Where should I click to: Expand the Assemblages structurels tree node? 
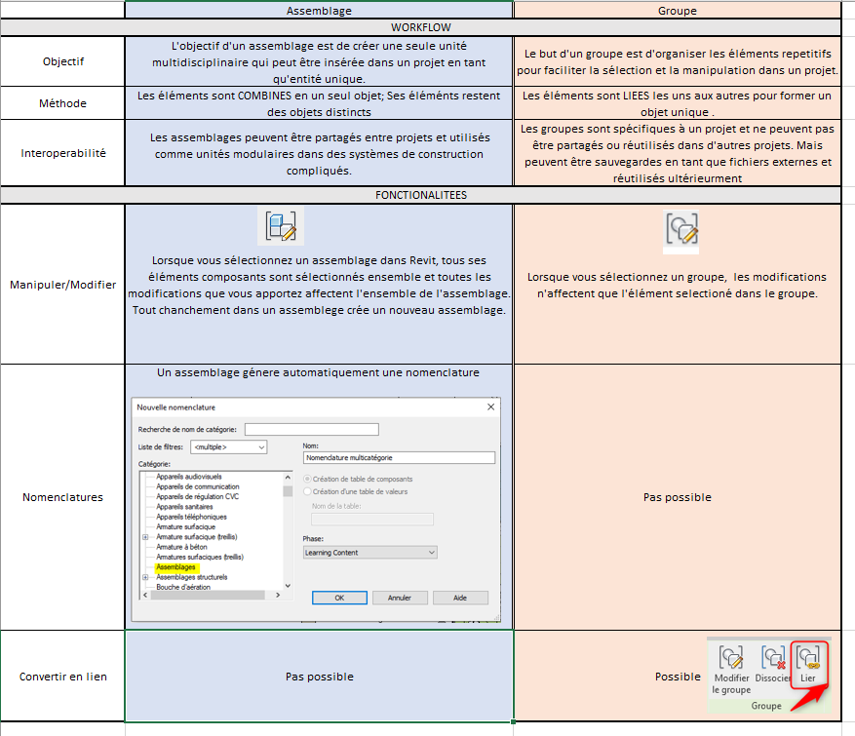[145, 577]
